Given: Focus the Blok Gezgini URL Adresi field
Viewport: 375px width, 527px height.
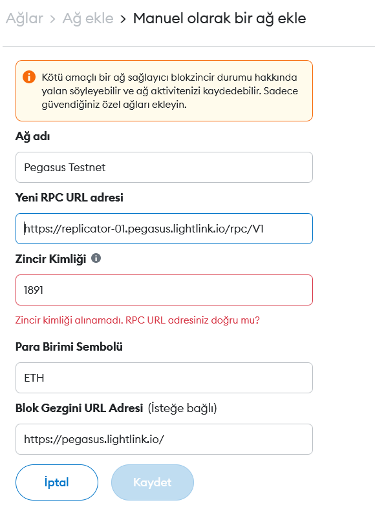Looking at the screenshot, I should [164, 439].
